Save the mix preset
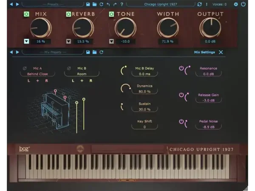255x191 pixels. point(88,52)
